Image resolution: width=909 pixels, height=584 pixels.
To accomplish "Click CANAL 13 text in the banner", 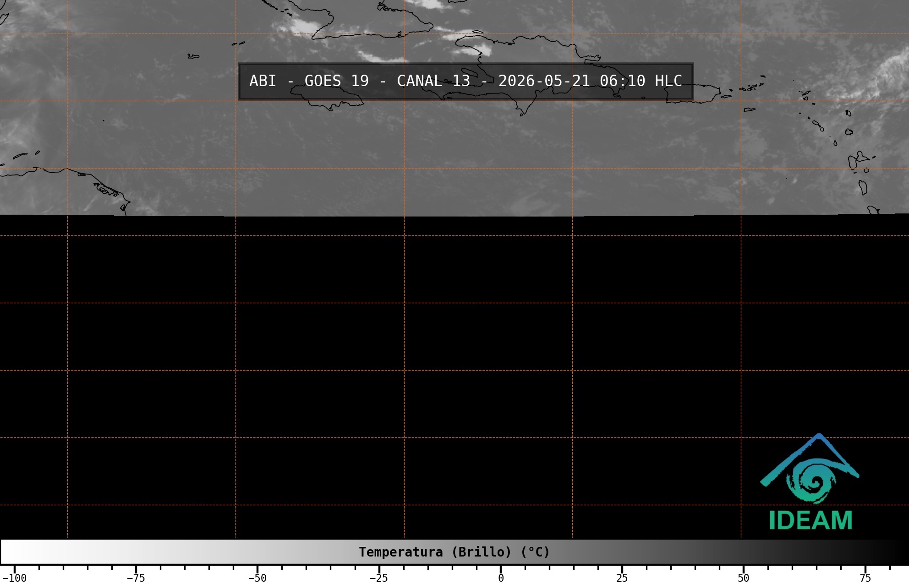I will click(433, 81).
